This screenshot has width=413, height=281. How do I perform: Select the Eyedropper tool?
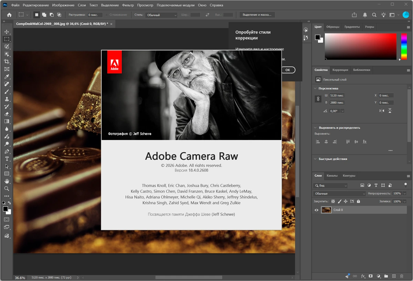(x=7, y=77)
